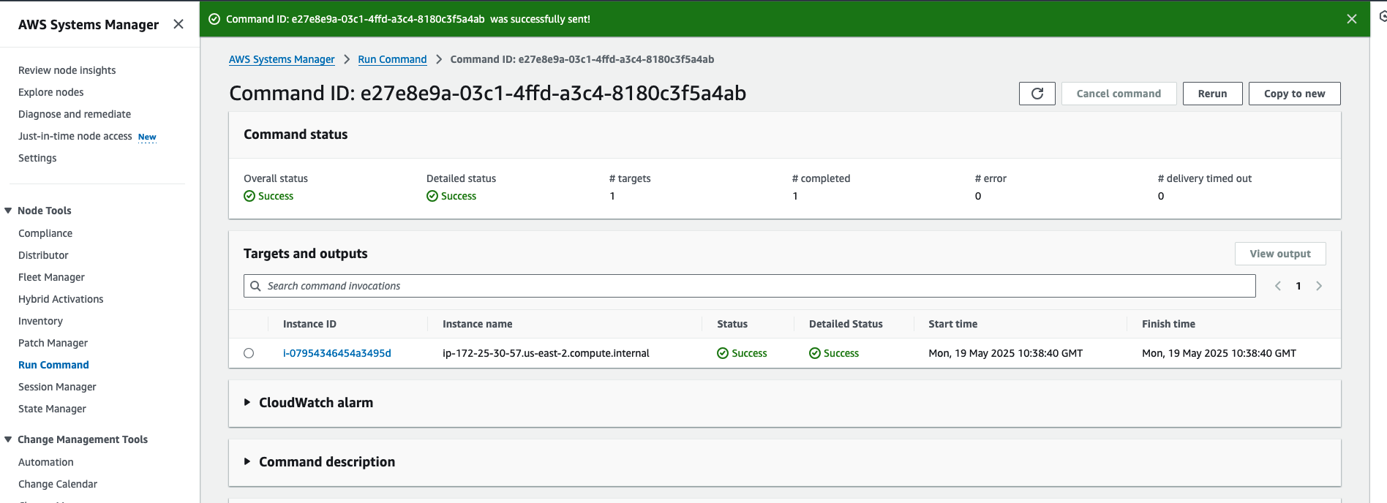Click the search magnifier icon in invocations field
The height and width of the screenshot is (503, 1387).
[x=255, y=286]
